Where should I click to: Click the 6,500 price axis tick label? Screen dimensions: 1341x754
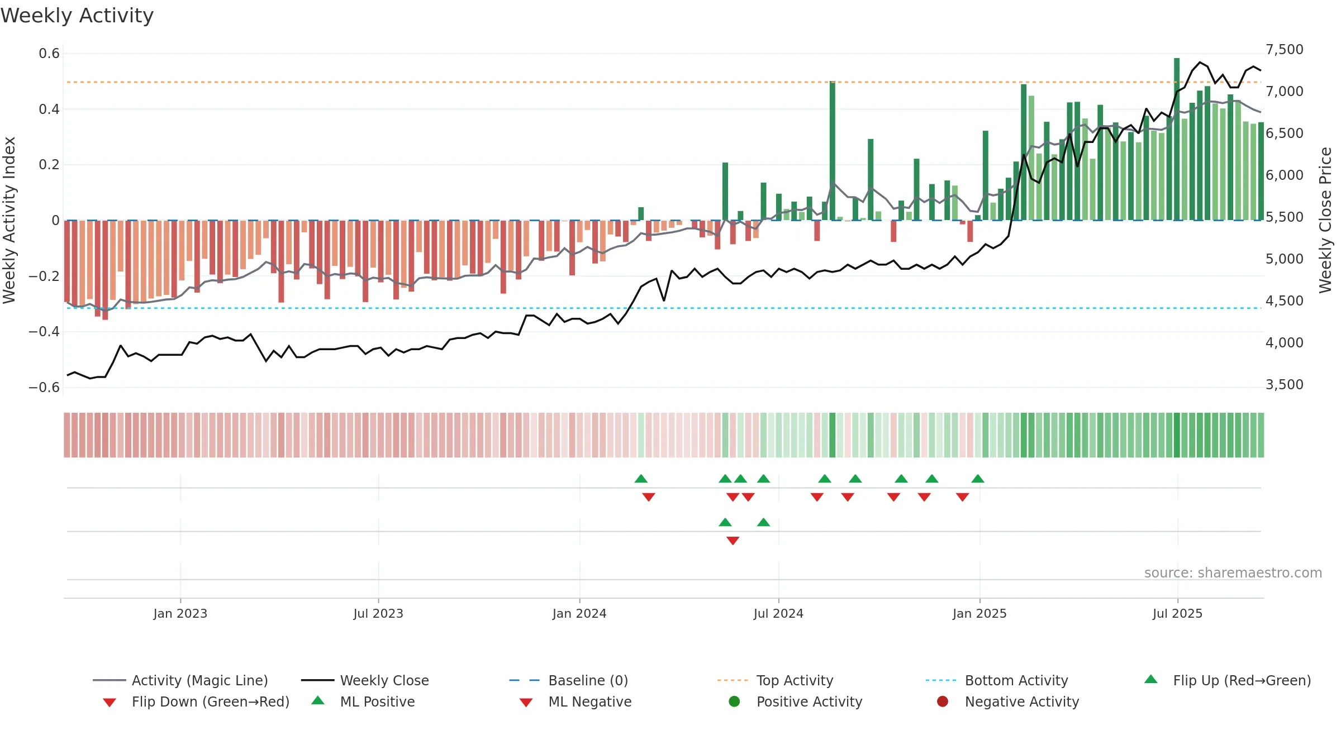[1285, 133]
